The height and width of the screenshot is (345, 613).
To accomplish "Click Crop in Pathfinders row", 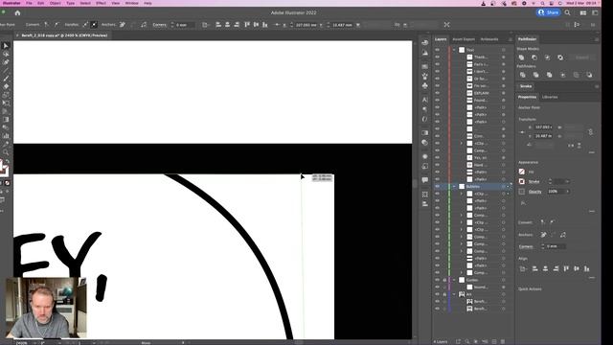I will (562, 75).
